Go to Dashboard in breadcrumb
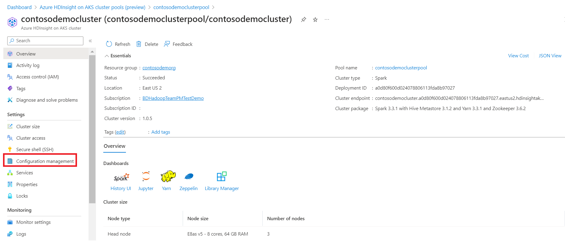565x241 pixels. (19, 7)
